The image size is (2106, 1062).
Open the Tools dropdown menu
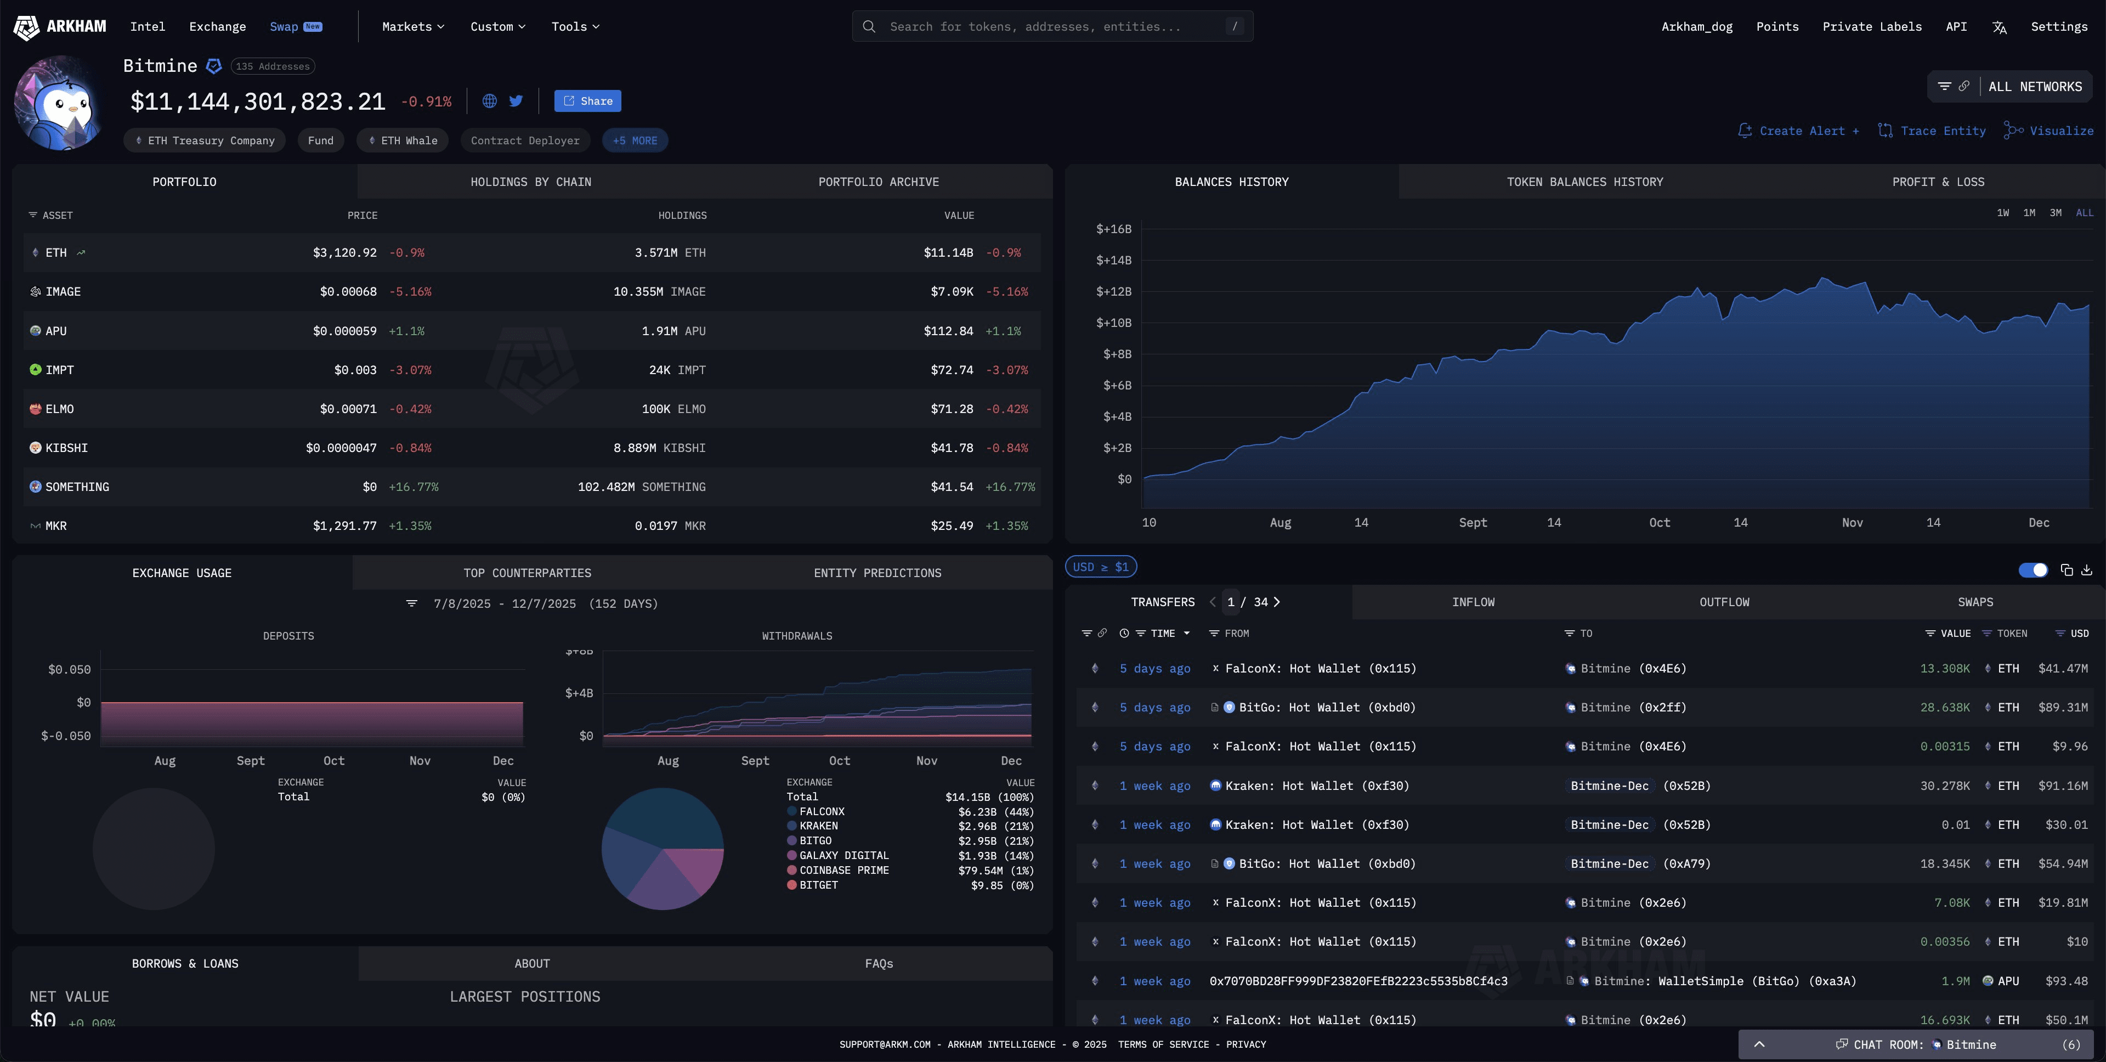(575, 27)
